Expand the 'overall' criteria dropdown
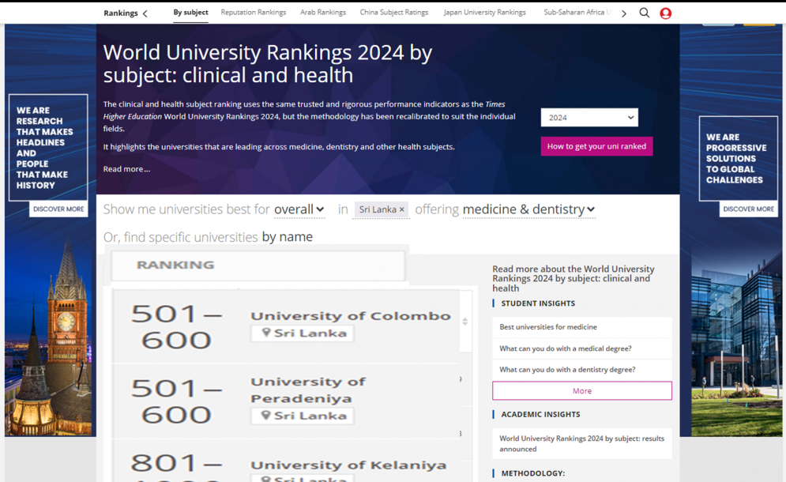The image size is (786, 482). pyautogui.click(x=299, y=209)
